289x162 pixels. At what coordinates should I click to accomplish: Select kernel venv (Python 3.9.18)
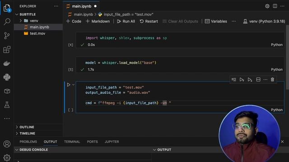coord(264,21)
